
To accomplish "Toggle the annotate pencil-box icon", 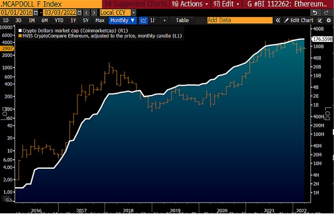I will tap(320, 21).
